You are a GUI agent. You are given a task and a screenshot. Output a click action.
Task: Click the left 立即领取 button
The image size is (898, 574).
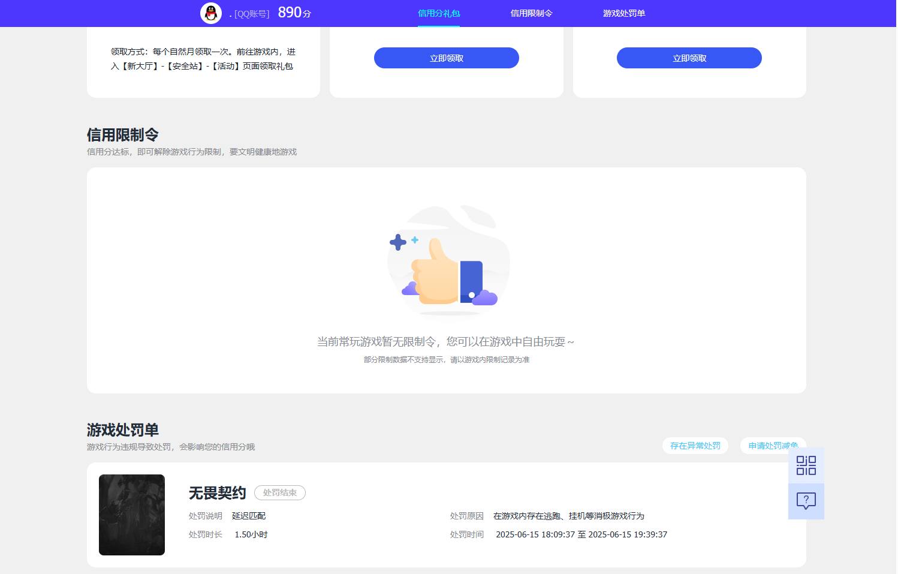(446, 58)
